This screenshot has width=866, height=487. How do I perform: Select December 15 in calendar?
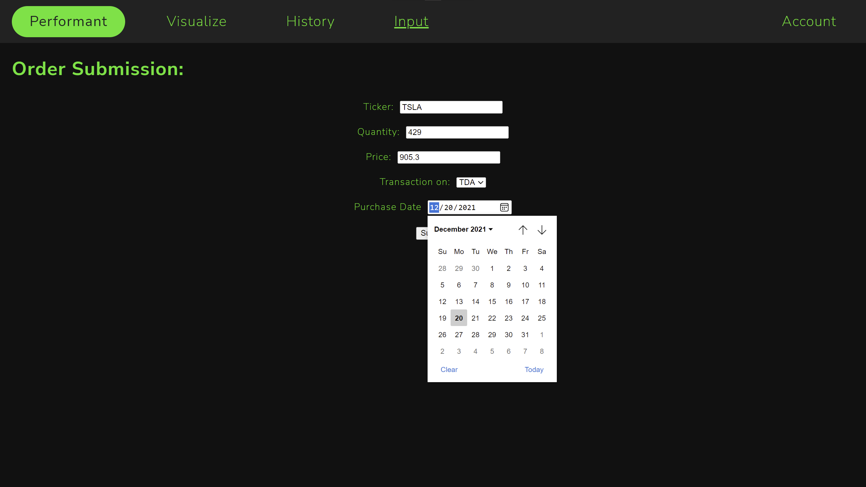pos(492,302)
